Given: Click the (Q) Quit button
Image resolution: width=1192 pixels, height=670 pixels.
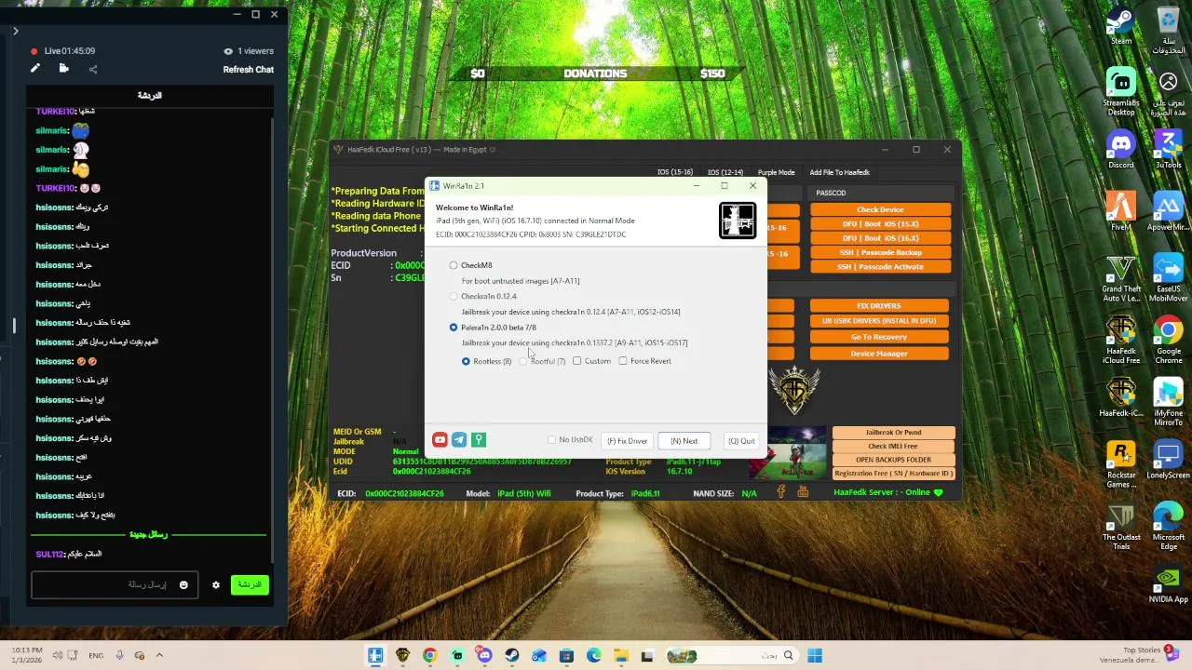Looking at the screenshot, I should [x=741, y=441].
